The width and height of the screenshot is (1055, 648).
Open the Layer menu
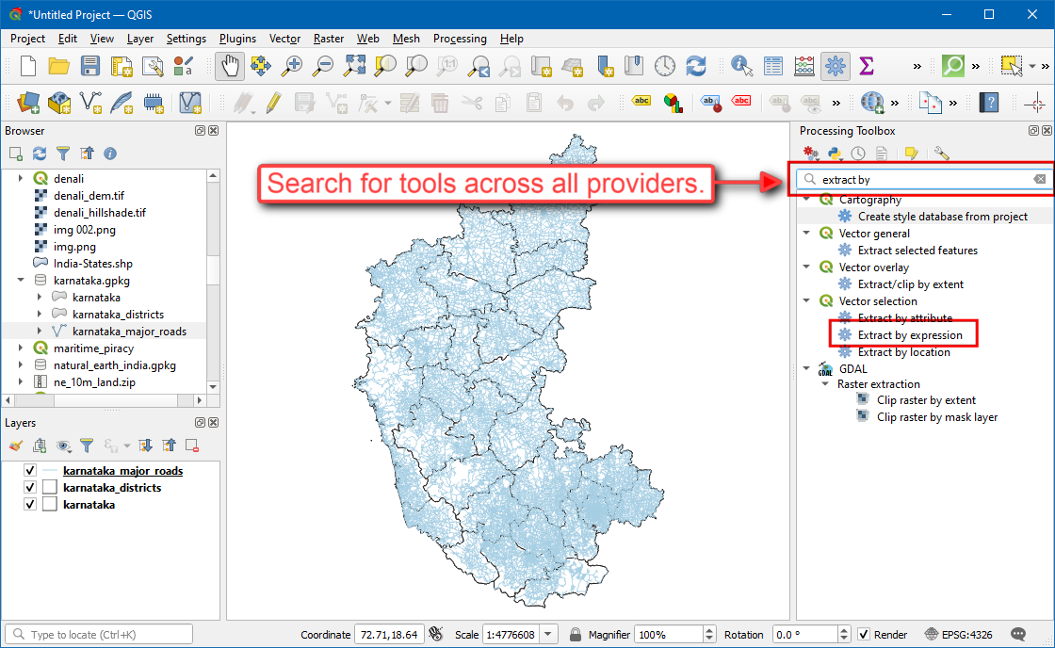click(140, 39)
